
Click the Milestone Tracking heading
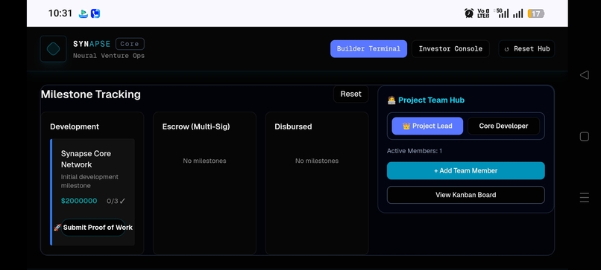91,94
